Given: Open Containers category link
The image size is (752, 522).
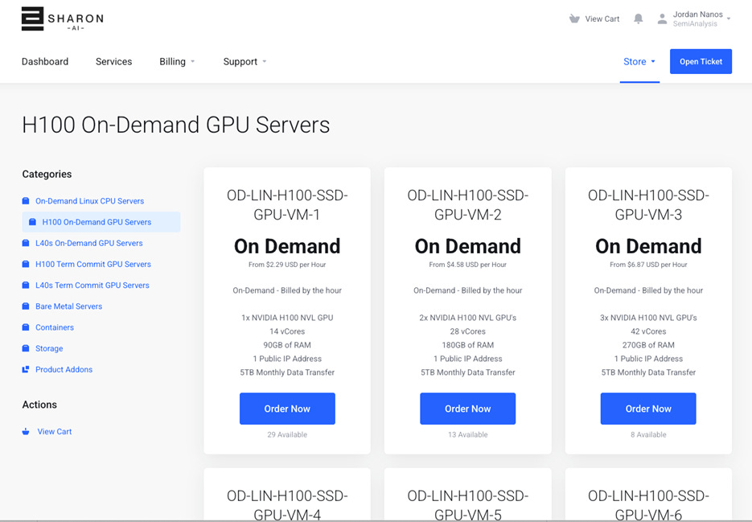Looking at the screenshot, I should pos(55,327).
